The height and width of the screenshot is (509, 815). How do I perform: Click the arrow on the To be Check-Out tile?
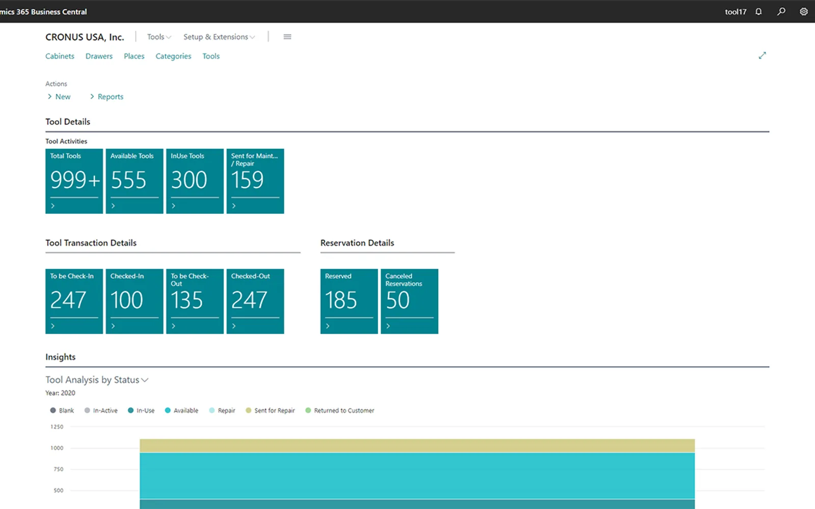tap(173, 326)
